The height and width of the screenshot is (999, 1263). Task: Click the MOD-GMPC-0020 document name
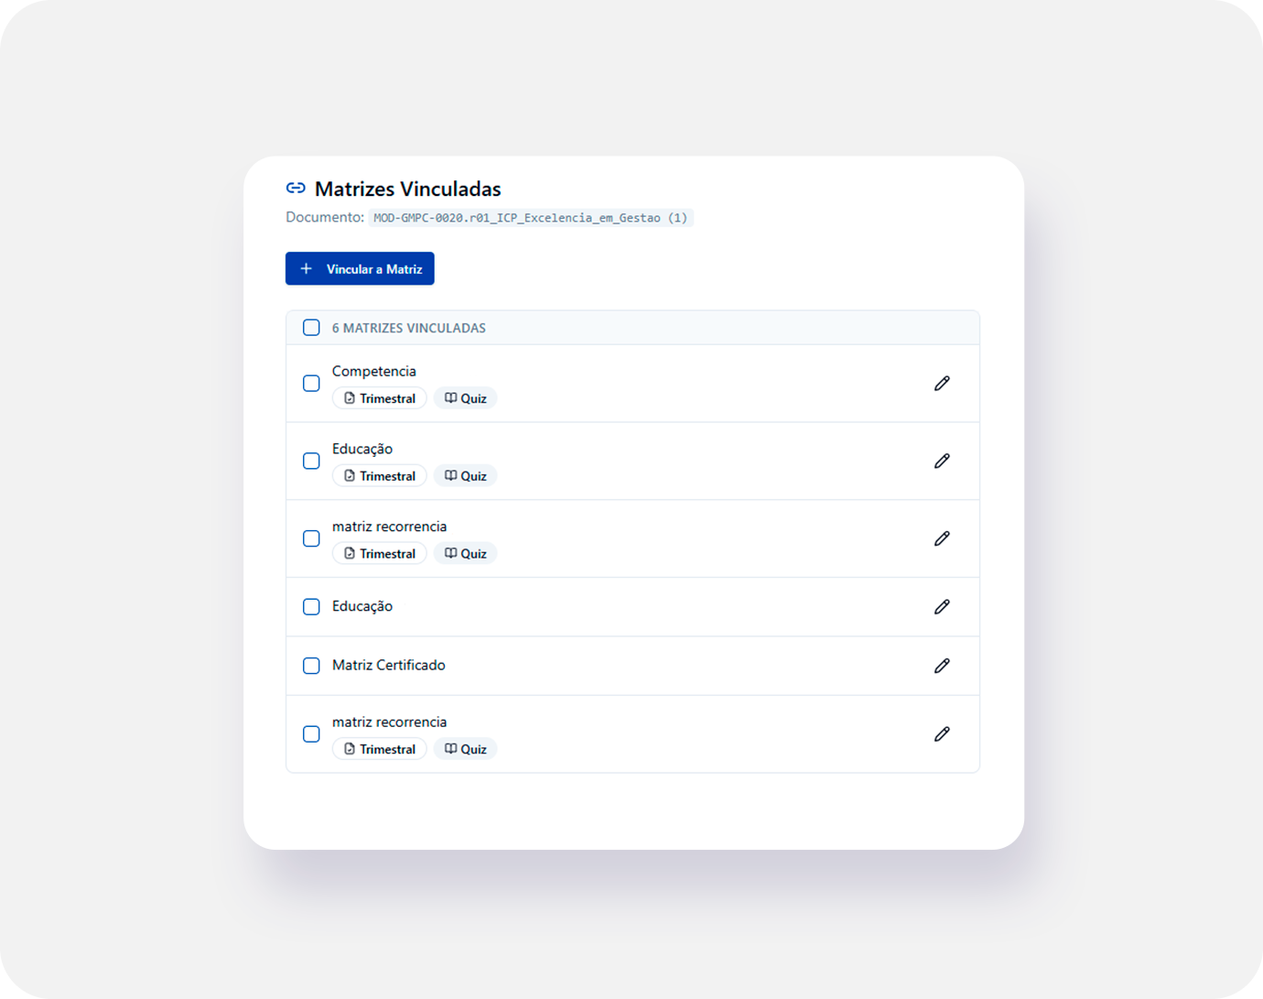point(530,218)
